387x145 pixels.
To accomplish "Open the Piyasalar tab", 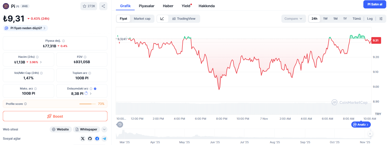I will 147,6.
